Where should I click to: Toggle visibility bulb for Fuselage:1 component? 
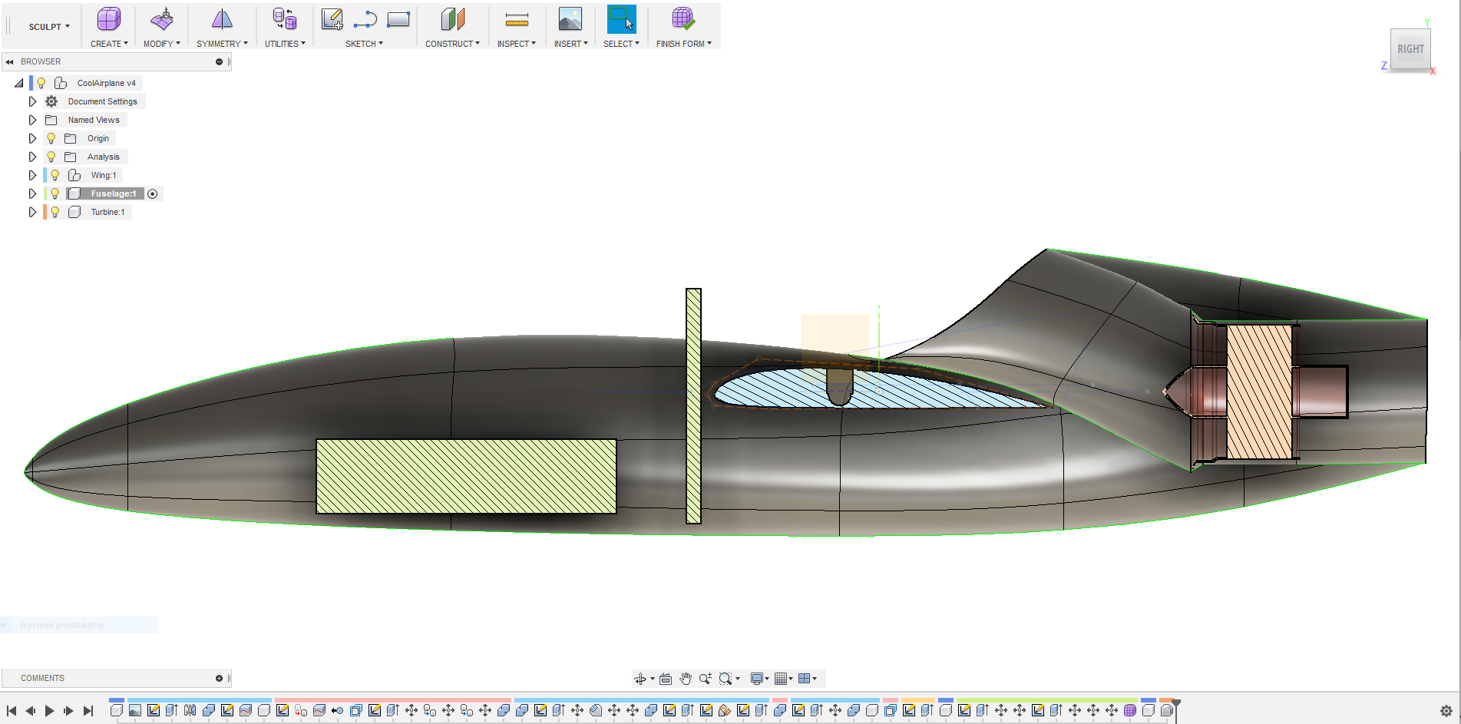click(55, 193)
